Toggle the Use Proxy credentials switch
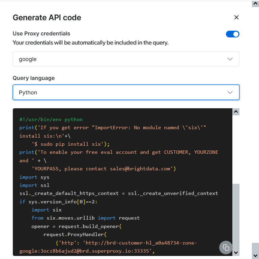Viewport: 259px width, 259px height. (x=233, y=34)
